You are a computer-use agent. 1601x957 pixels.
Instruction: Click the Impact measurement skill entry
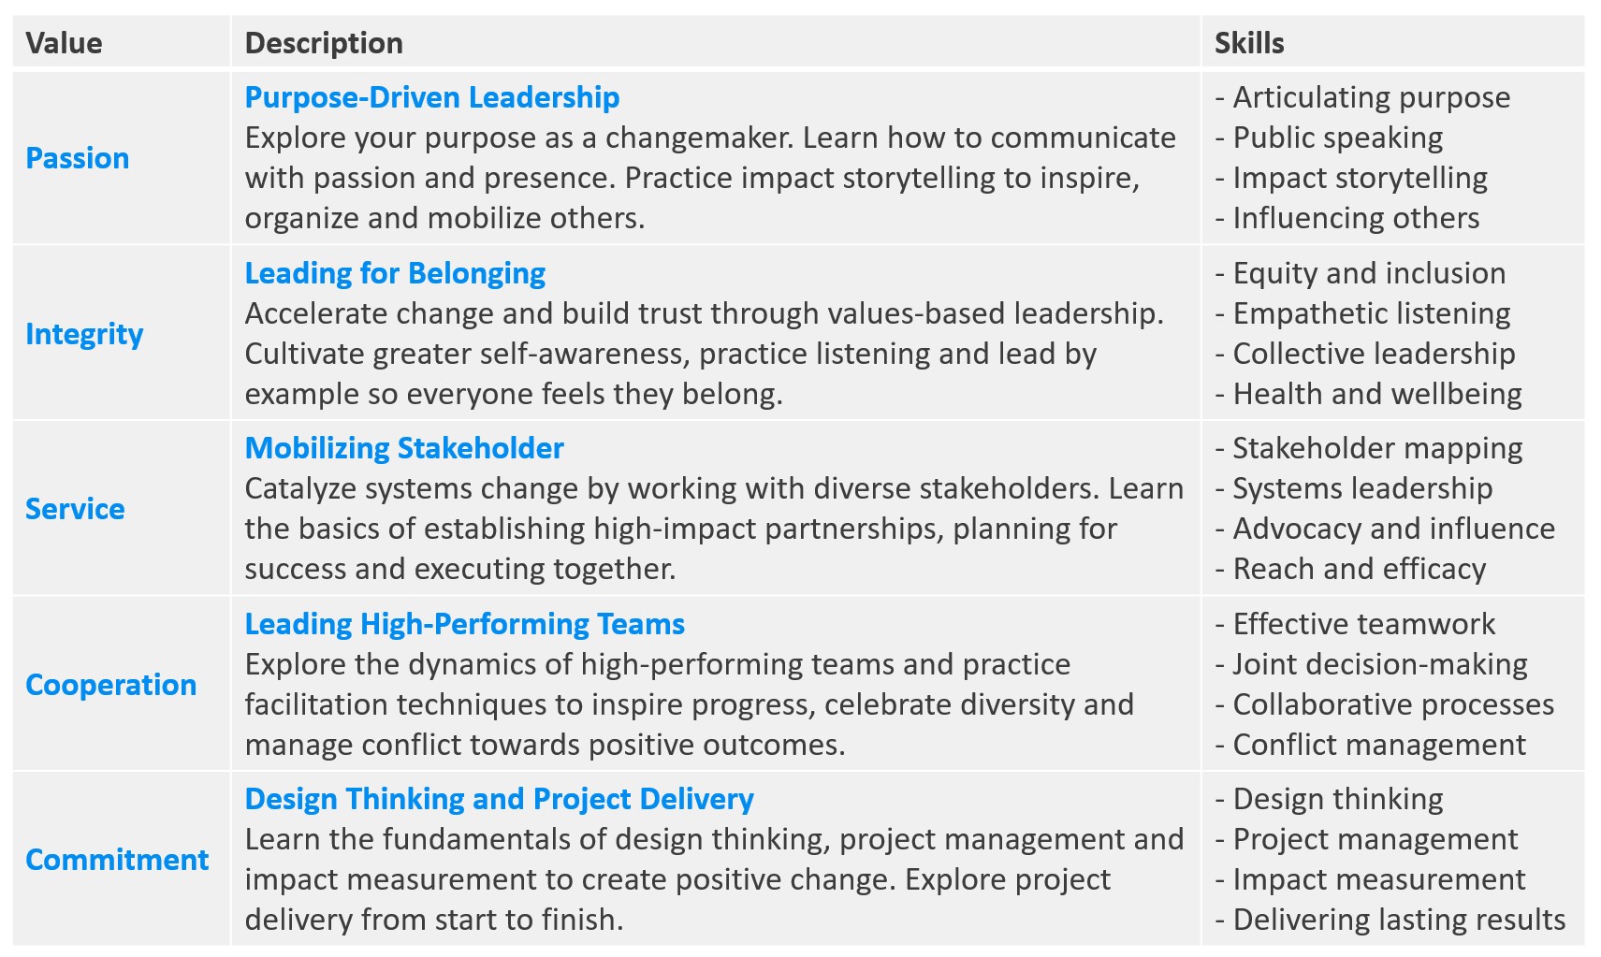(1378, 879)
